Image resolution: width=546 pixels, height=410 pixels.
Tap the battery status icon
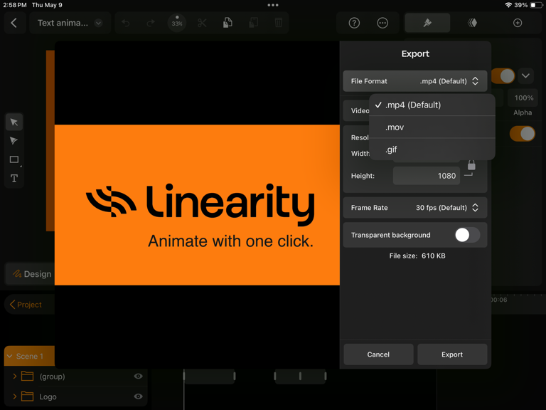tap(535, 5)
